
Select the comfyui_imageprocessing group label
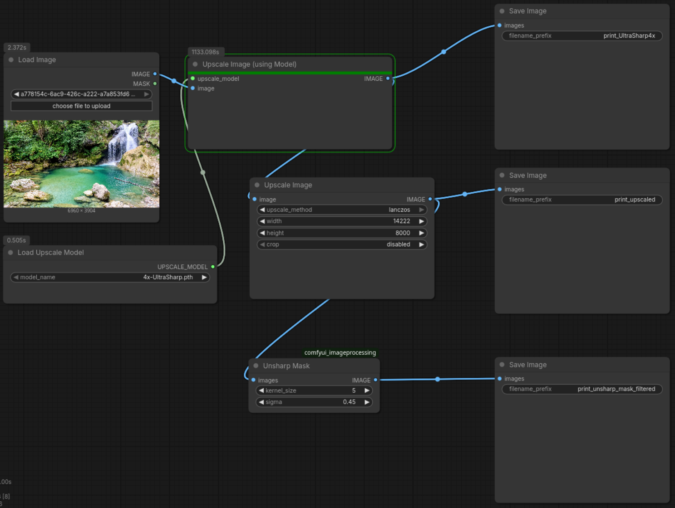(340, 352)
